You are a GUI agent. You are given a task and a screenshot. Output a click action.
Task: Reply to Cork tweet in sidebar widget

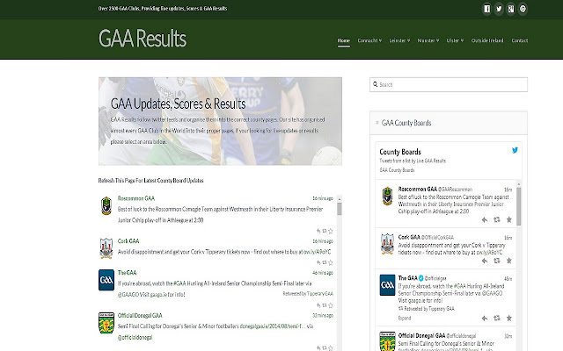point(485,261)
